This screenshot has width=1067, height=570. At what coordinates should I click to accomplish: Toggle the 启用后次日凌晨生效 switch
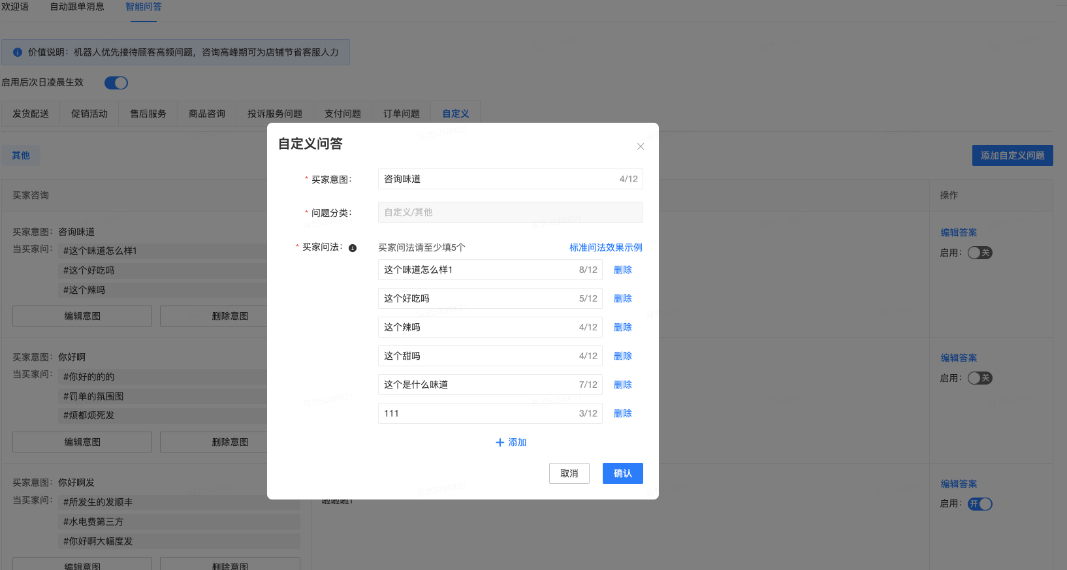point(116,83)
